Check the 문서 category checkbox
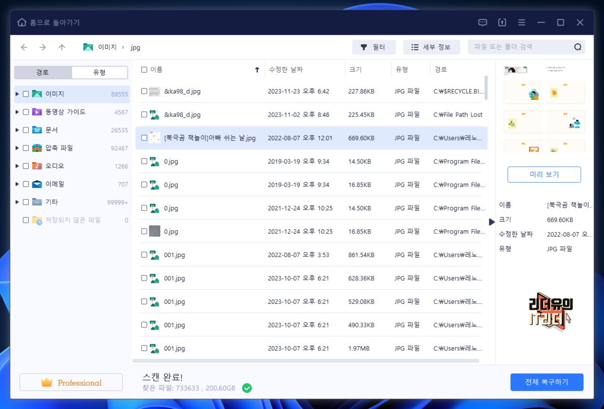604x409 pixels. click(x=26, y=130)
